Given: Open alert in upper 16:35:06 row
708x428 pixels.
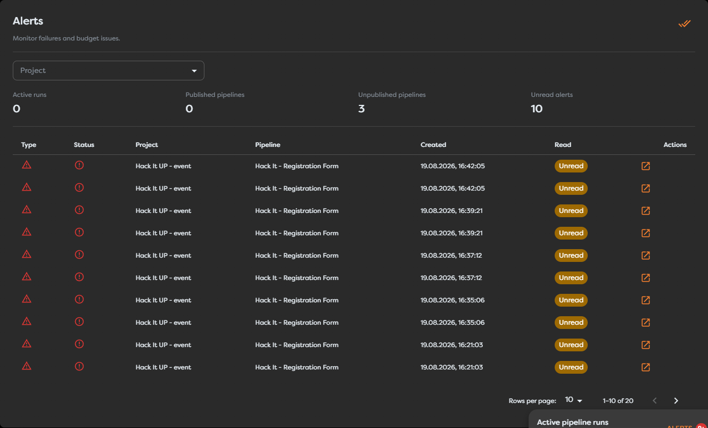Looking at the screenshot, I should point(646,300).
